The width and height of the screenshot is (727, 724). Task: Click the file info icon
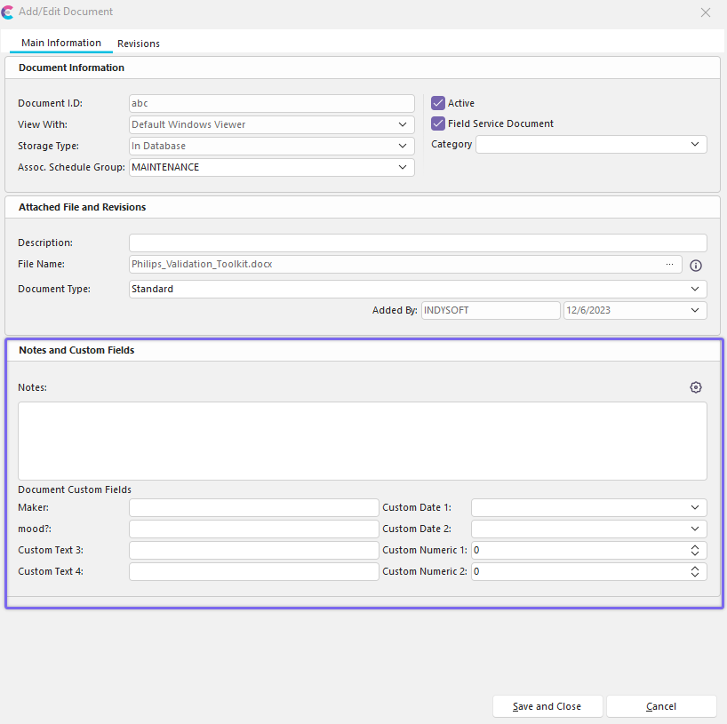click(x=696, y=265)
